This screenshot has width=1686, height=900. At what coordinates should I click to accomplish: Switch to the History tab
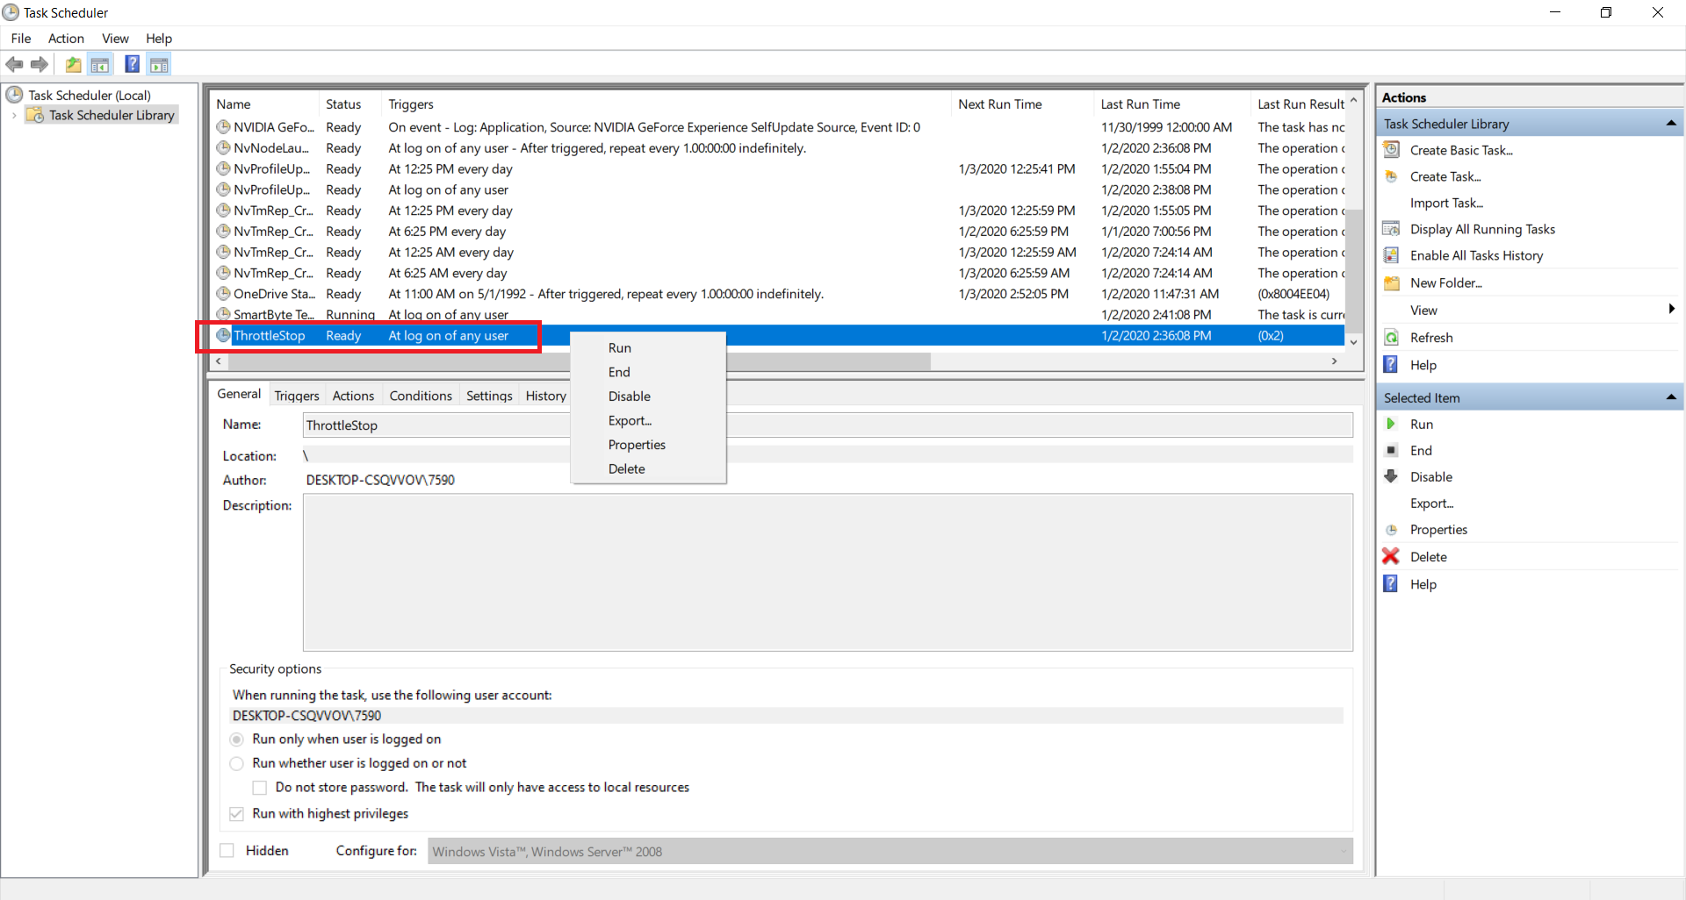(545, 396)
